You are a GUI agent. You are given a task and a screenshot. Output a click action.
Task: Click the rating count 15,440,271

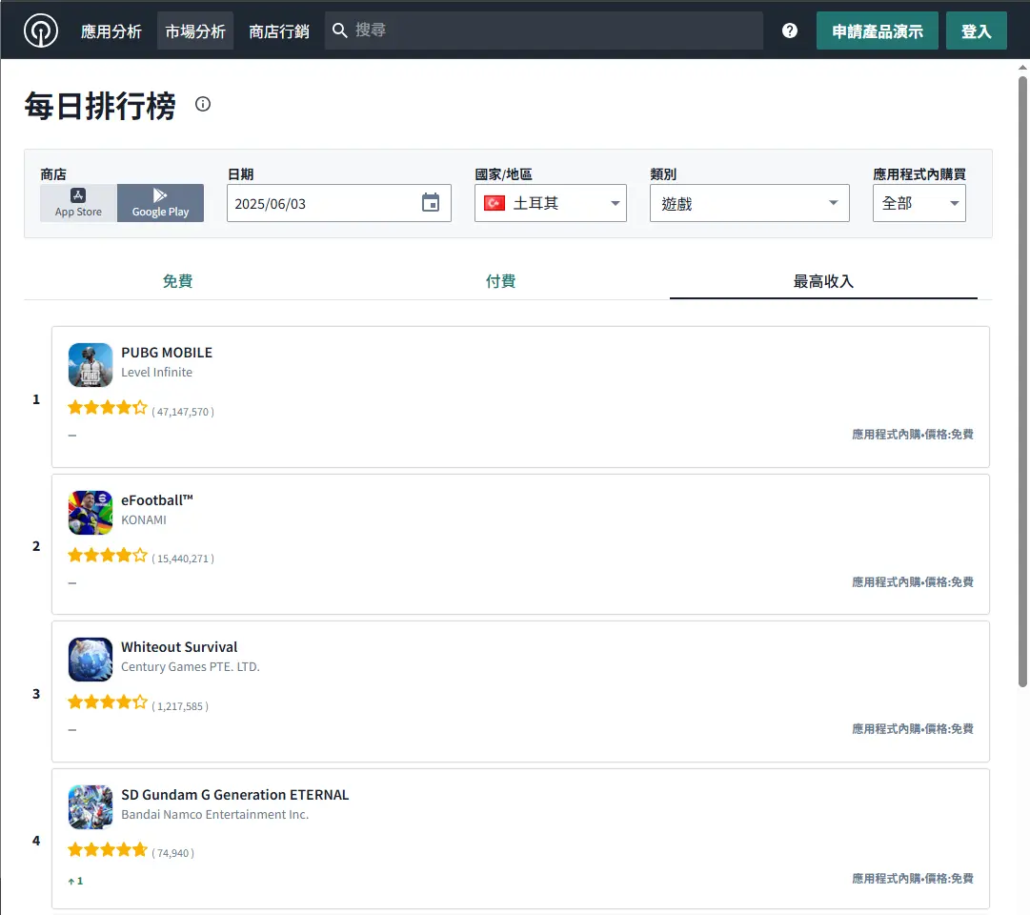(183, 559)
